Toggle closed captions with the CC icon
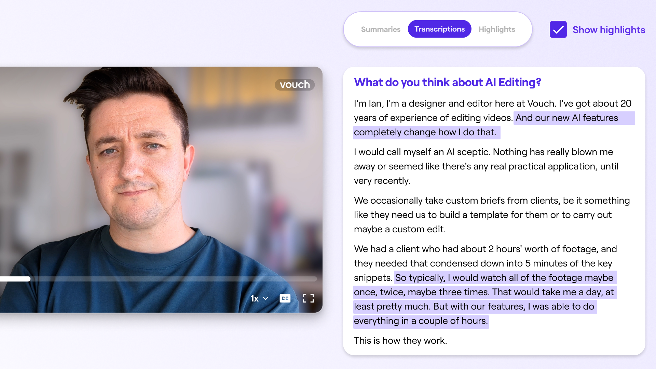 [x=285, y=298]
